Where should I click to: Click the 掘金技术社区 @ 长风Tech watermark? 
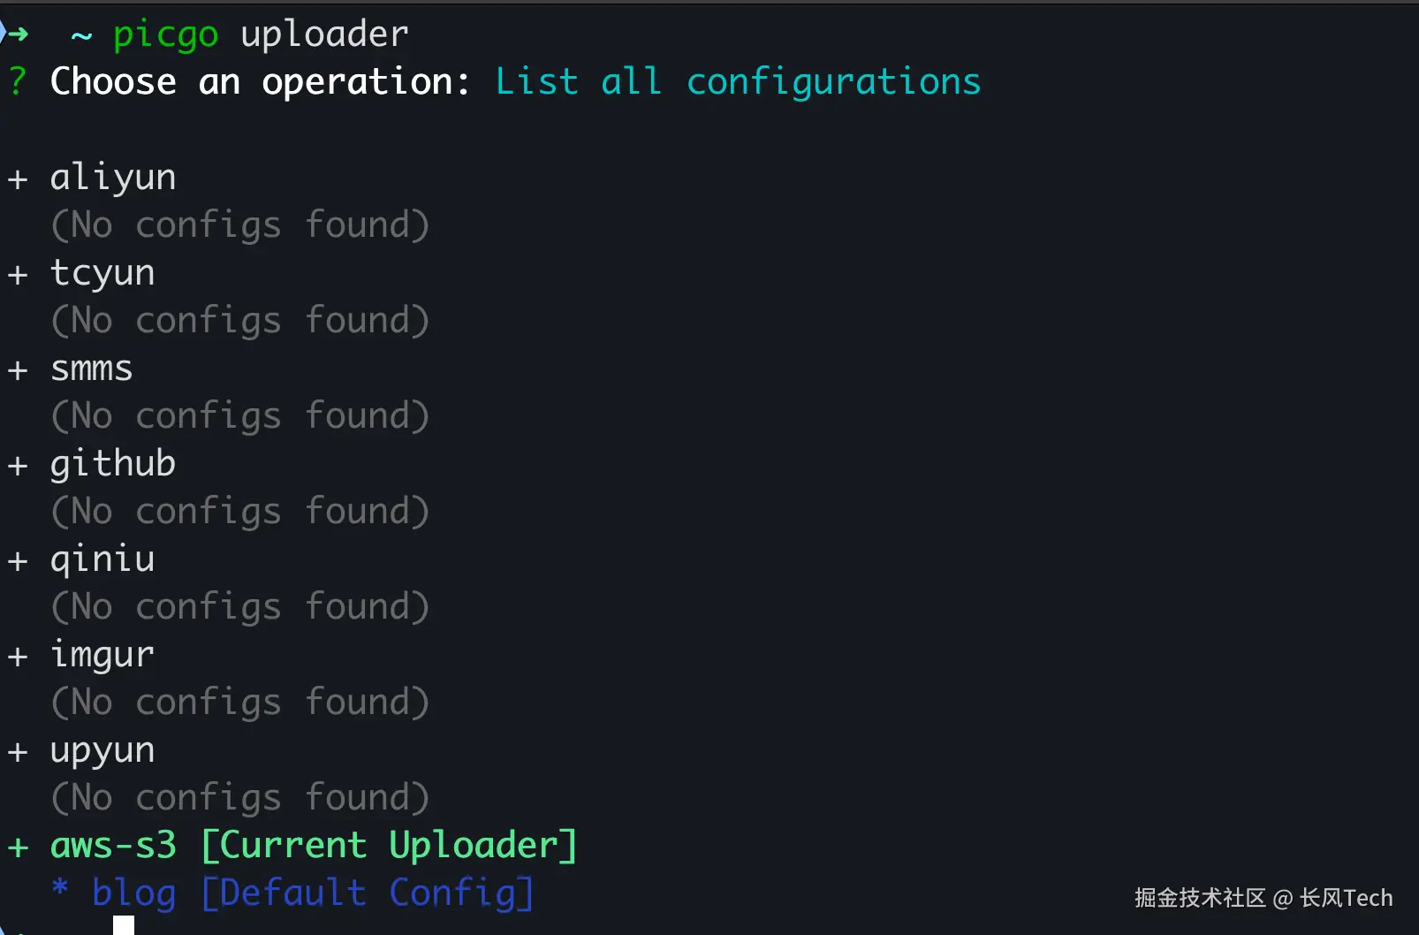(1263, 898)
